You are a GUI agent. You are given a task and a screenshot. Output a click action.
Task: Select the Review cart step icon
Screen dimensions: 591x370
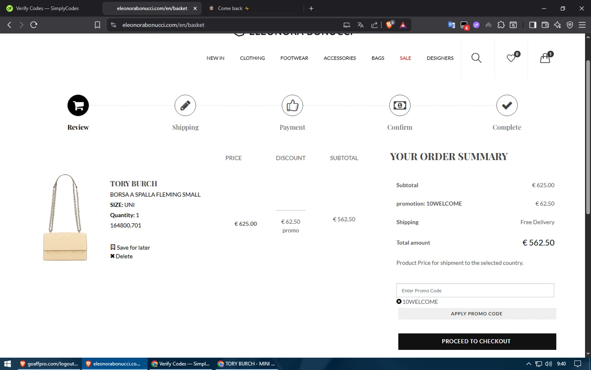point(78,105)
